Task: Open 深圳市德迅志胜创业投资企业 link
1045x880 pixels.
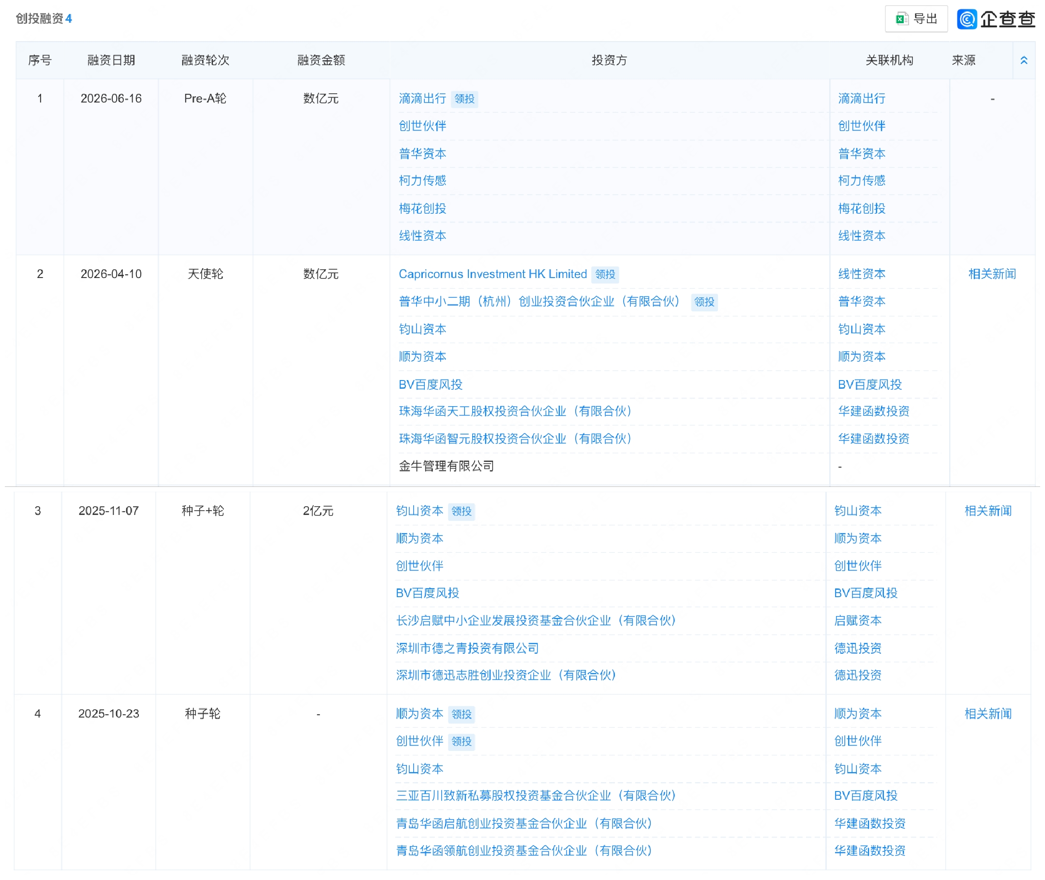Action: pyautogui.click(x=507, y=675)
